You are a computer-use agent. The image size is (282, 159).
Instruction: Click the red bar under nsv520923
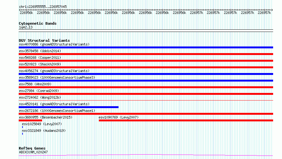click(146, 67)
